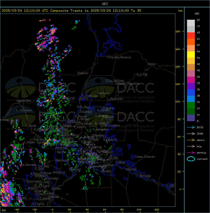
Task: Click the 100 km vertical axis label
Action: tap(178, 101)
